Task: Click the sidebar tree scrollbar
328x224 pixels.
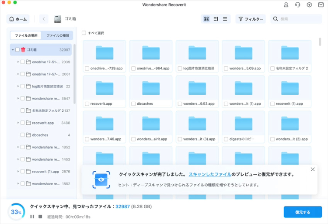Action: [74, 74]
